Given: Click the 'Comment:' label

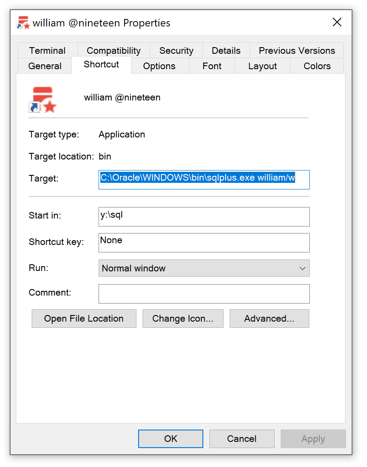Looking at the screenshot, I should pyautogui.click(x=50, y=293).
